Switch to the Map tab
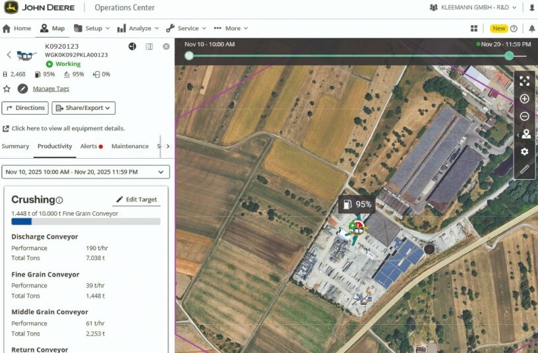Viewport: 538px width, 353px height. [x=52, y=28]
